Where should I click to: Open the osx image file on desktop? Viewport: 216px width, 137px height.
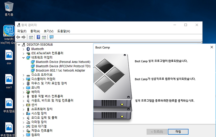[9, 57]
